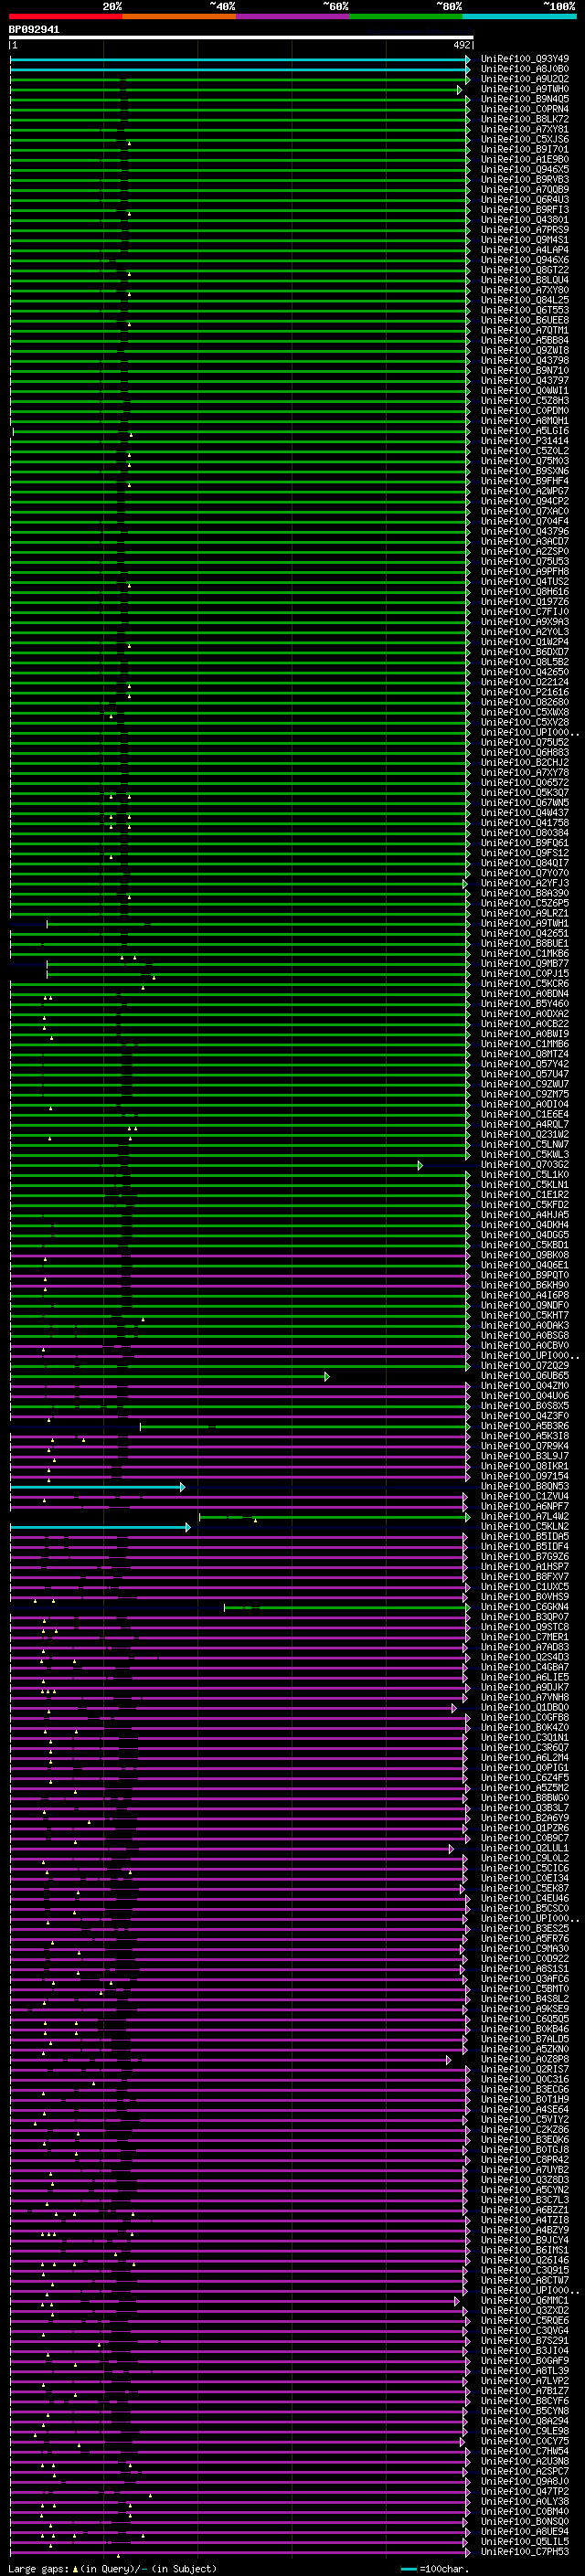Click the UniRef100_Q0WWI1 label
The height and width of the screenshot is (2576, 585).
pos(525,390)
